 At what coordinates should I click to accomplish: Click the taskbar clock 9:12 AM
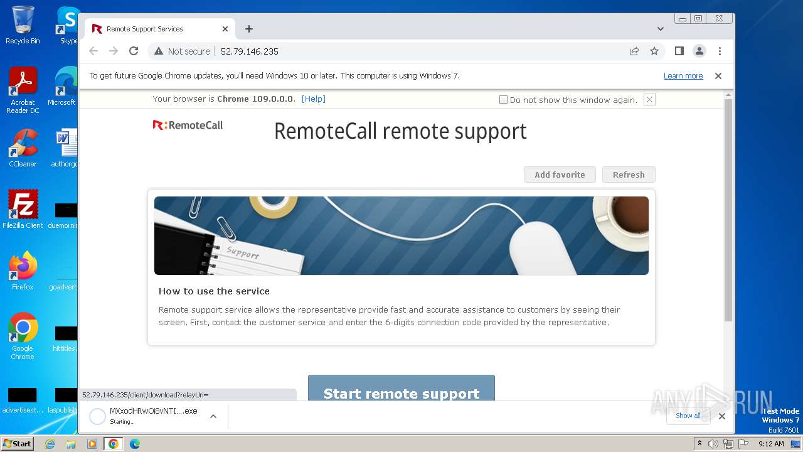click(x=771, y=444)
